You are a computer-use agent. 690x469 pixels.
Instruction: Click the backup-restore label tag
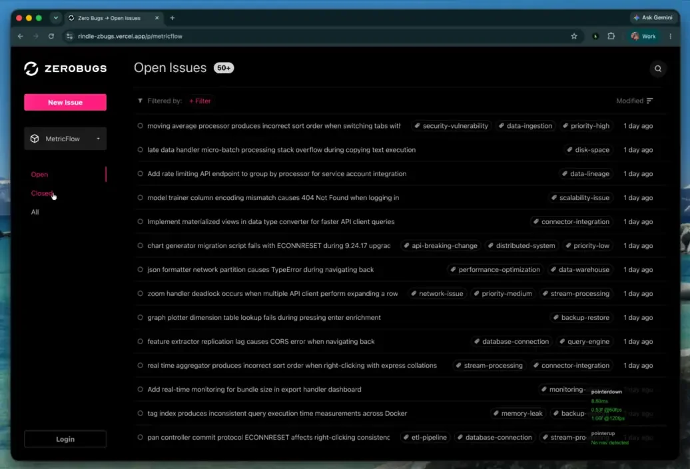(581, 318)
